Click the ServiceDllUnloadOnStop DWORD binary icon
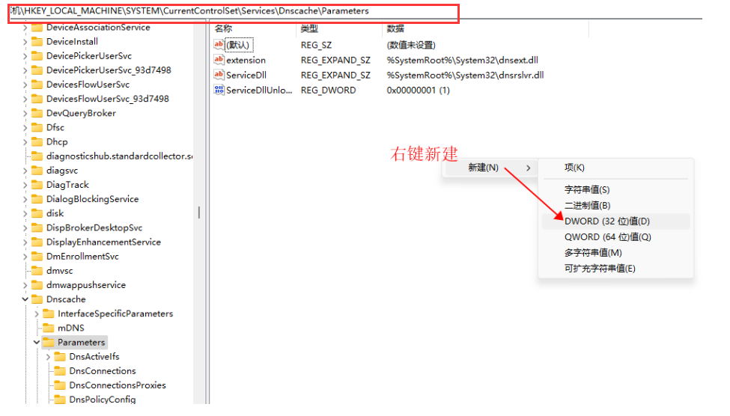The image size is (730, 416). pos(219,90)
